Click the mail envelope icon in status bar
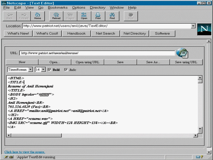The height and width of the screenshot is (160, 213). click(x=198, y=157)
